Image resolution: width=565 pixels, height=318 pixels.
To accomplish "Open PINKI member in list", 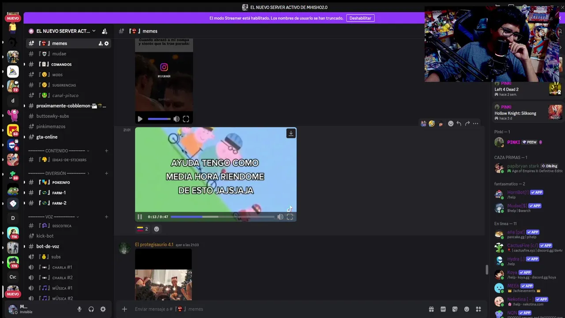I will [527, 142].
